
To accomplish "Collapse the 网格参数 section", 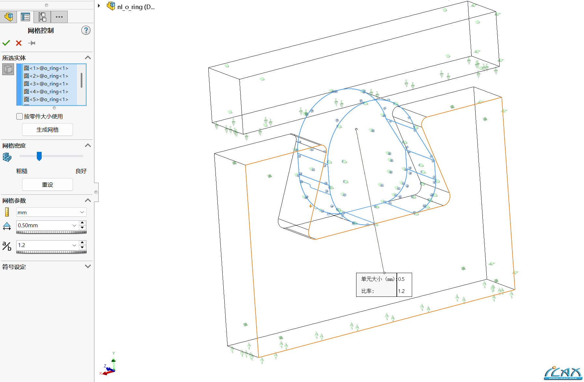I will click(88, 201).
